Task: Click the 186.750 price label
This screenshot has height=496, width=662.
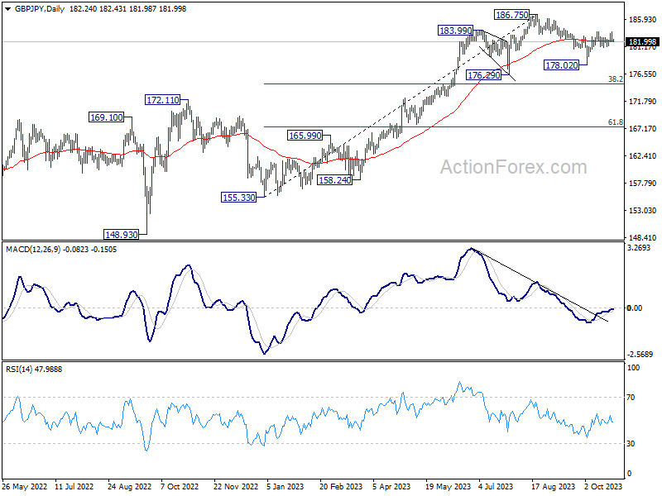Action: (x=511, y=15)
